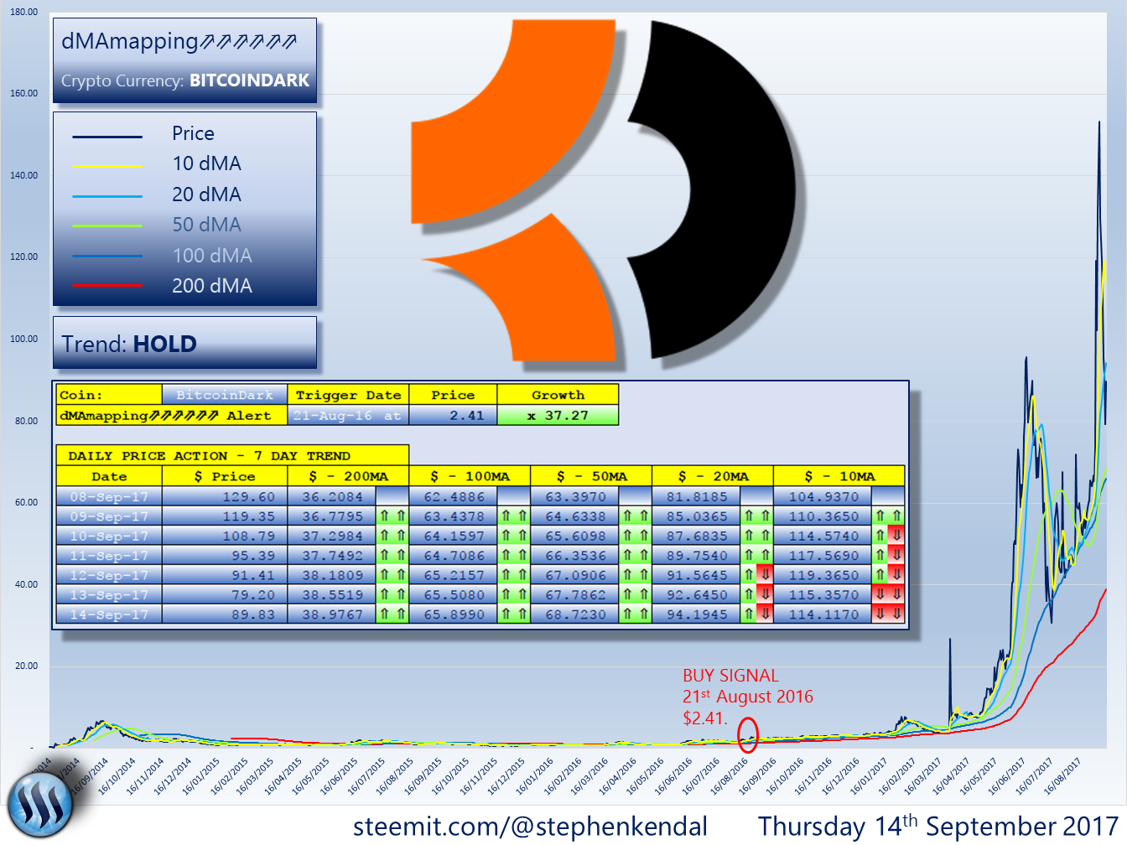Click the orange and black BitcoinDark logo
Image resolution: width=1127 pixels, height=845 pixels.
603,191
